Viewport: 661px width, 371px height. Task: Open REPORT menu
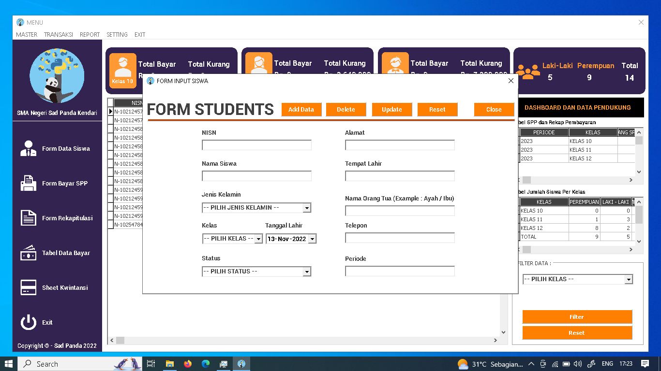[90, 35]
